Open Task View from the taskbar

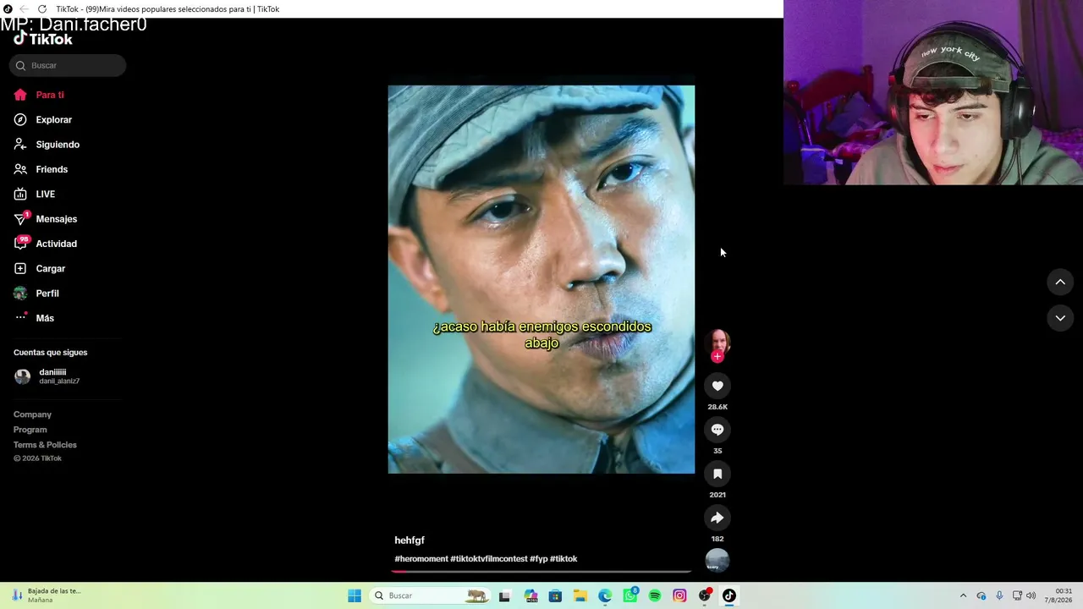tap(505, 595)
